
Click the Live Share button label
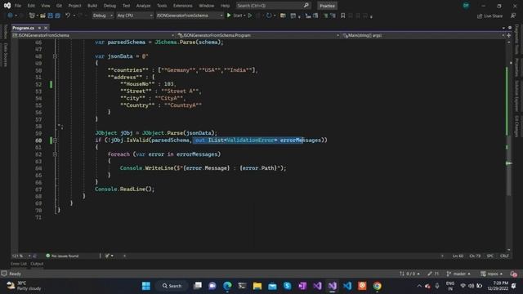493,16
